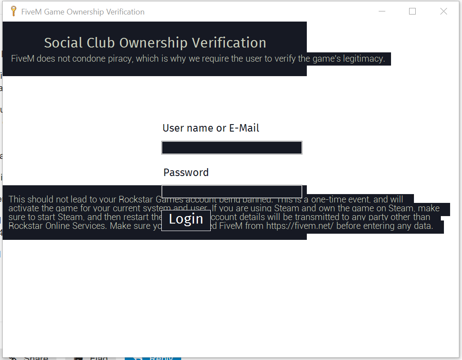This screenshot has height=360, width=462.
Task: Click into the Password input box
Action: point(231,191)
